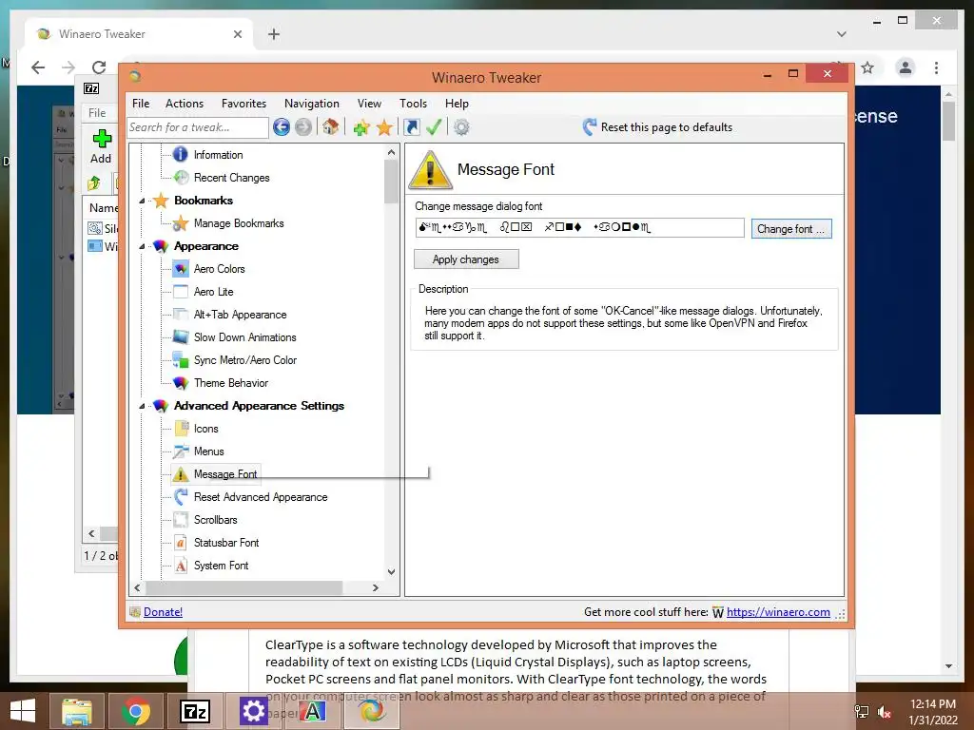Viewport: 974px width, 730px height.
Task: Click the Apply changes button
Action: click(x=466, y=259)
